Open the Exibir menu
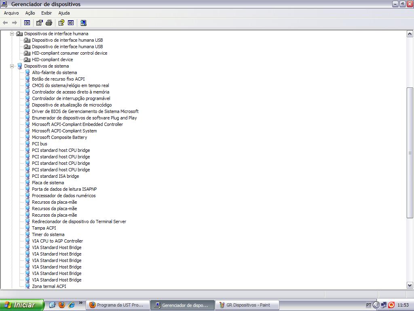The width and height of the screenshot is (414, 311). tap(46, 13)
